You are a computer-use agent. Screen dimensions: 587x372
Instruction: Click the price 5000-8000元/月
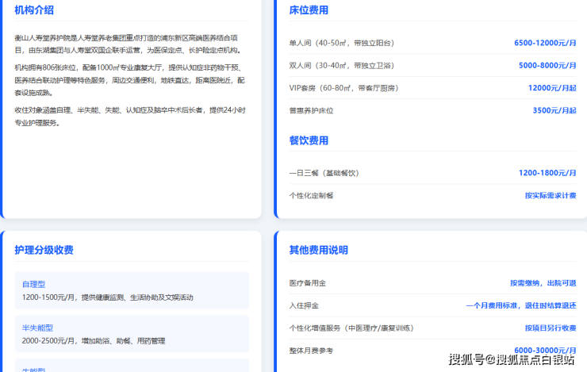click(x=547, y=66)
